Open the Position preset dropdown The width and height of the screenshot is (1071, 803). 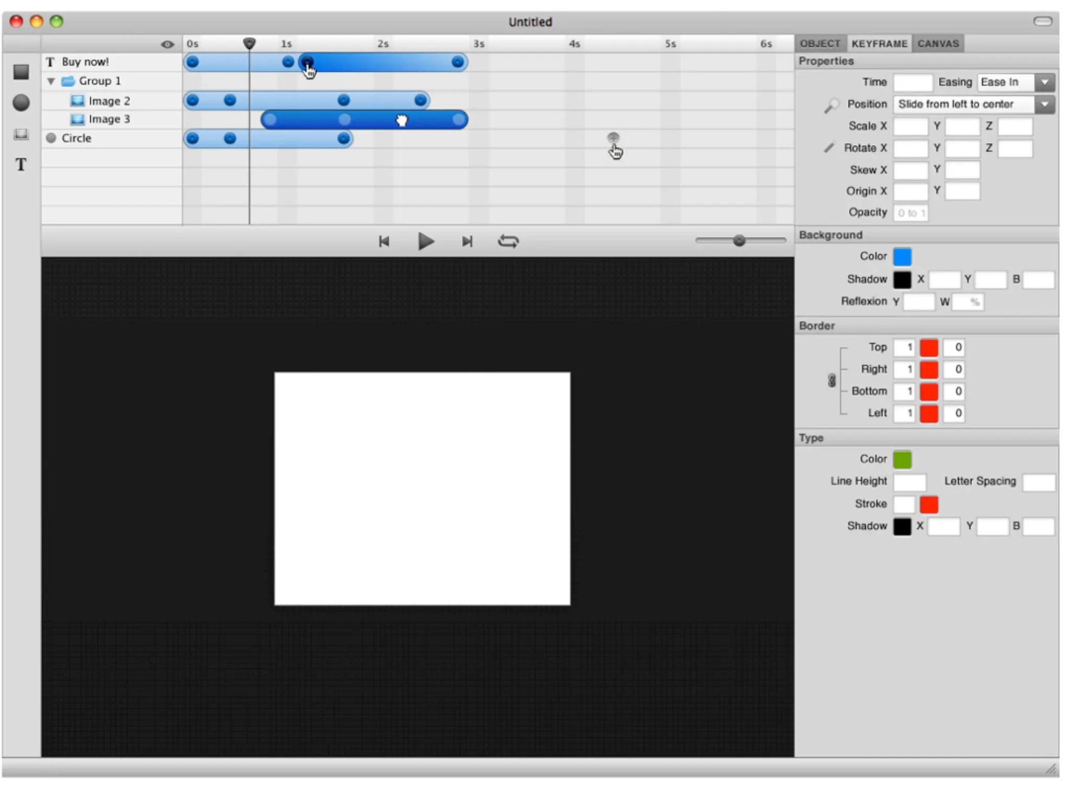1044,105
